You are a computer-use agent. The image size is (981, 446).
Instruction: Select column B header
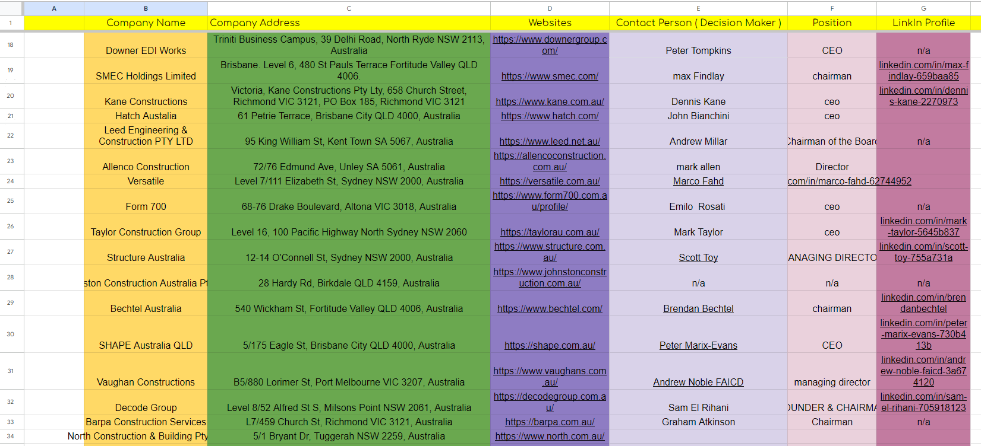[146, 8]
